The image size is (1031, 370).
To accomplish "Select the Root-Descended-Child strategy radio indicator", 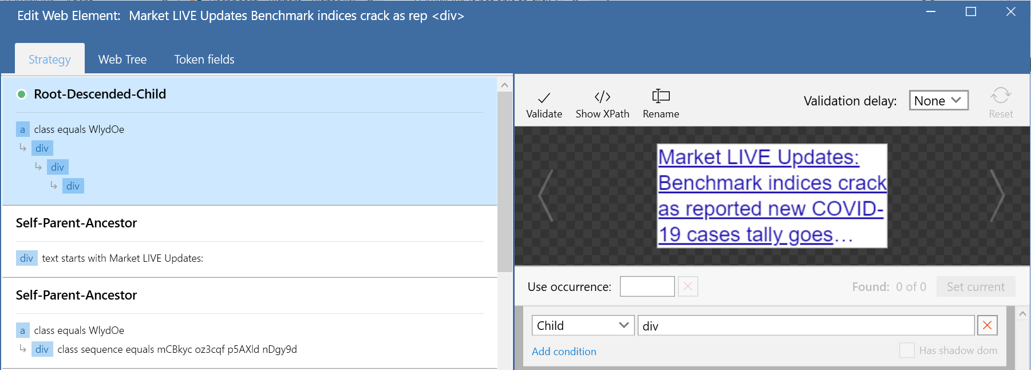I will 22,95.
